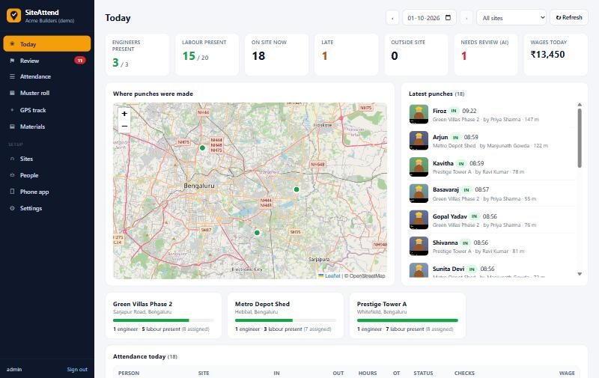The image size is (599, 378).
Task: Open the OpenStreetMap attribution link
Action: [x=367, y=275]
